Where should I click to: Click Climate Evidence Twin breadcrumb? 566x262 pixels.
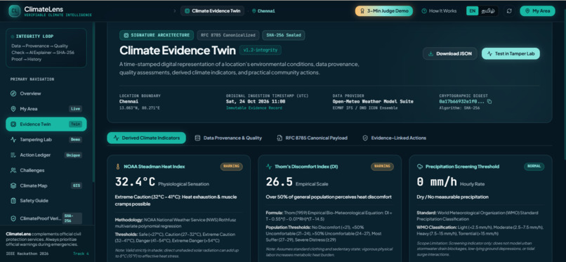212,11
